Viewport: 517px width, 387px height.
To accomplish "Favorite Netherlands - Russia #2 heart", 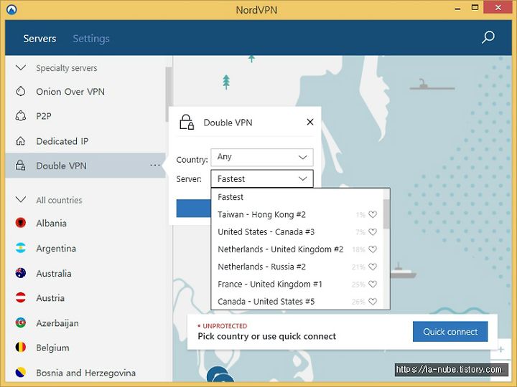I will tap(373, 267).
